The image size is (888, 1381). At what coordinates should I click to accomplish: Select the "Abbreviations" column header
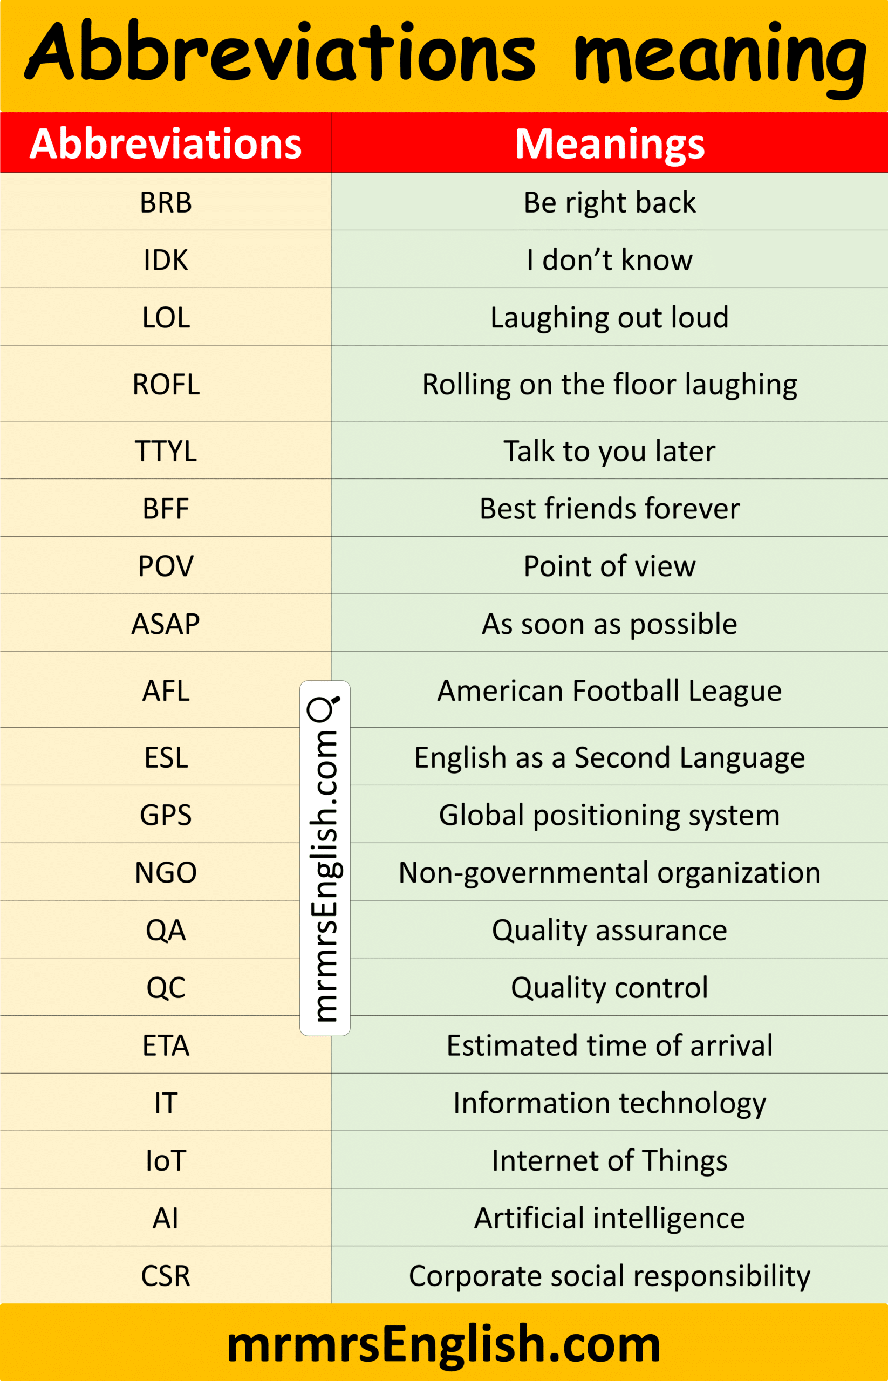click(x=166, y=143)
